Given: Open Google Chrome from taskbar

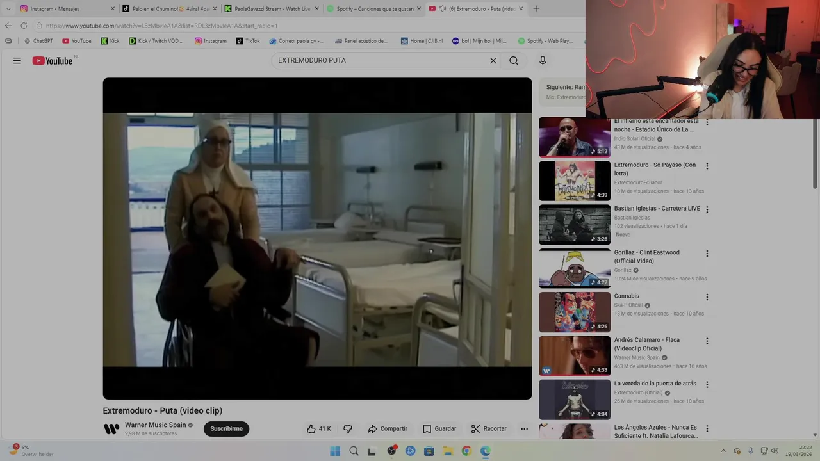Looking at the screenshot, I should 466,451.
